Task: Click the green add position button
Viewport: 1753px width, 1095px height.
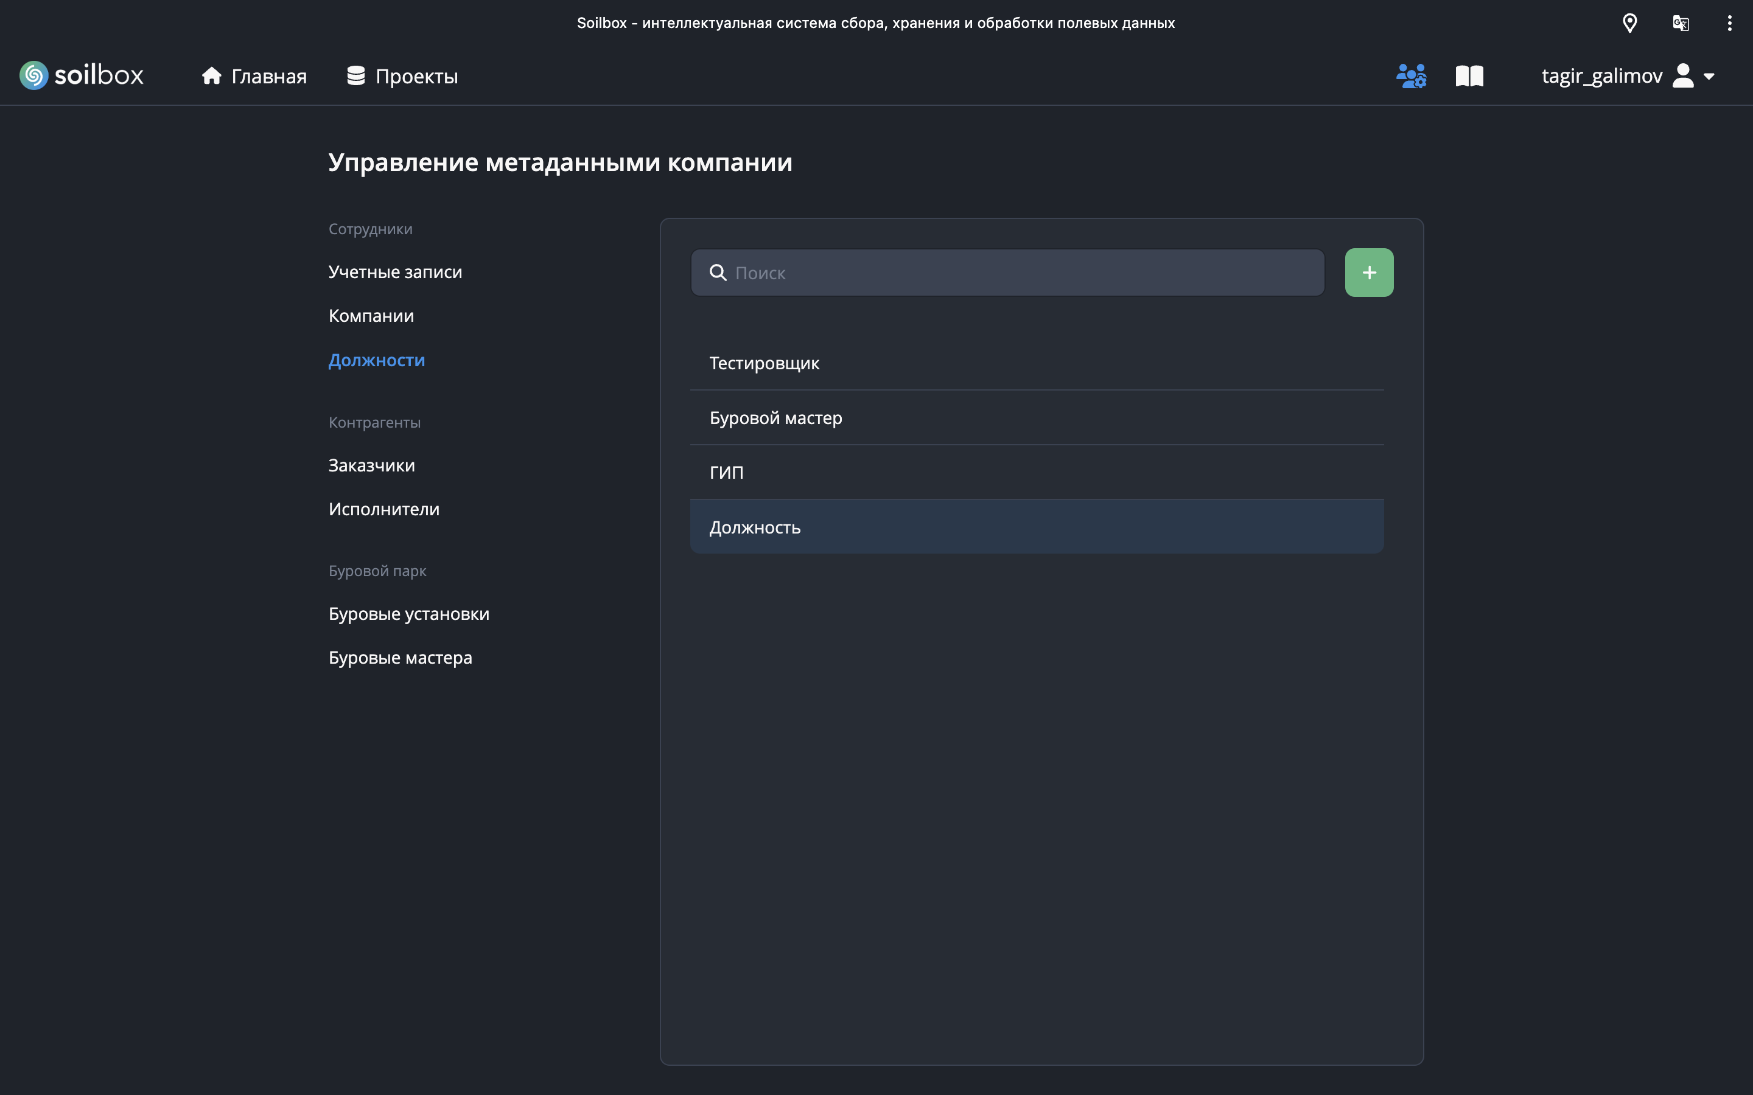Action: click(1368, 273)
